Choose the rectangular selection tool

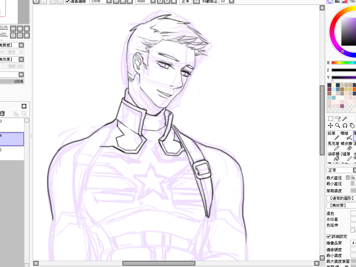pos(330,118)
